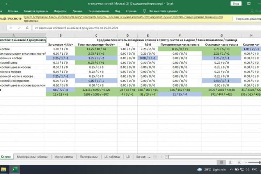
Task: Select cell with '24 / 16 / +8'
Action: [x=128, y=90]
